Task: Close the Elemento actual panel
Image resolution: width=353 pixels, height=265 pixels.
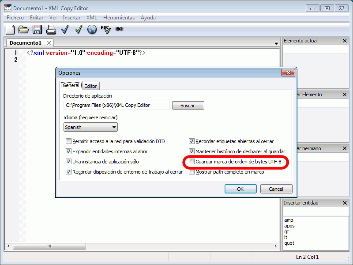Action: [345, 41]
